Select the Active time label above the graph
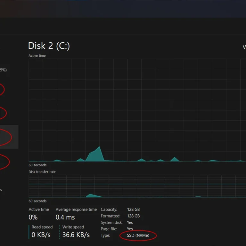246x246 pixels. (x=37, y=55)
